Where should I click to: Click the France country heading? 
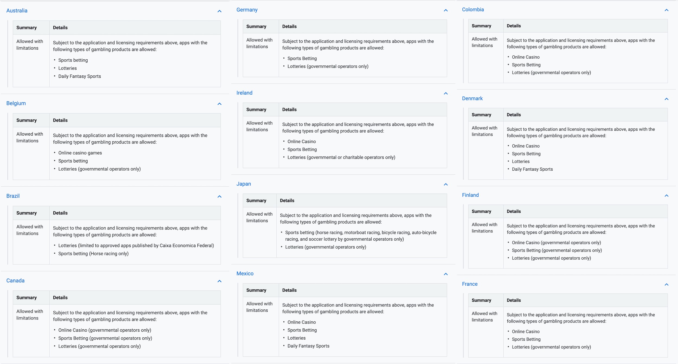click(469, 284)
